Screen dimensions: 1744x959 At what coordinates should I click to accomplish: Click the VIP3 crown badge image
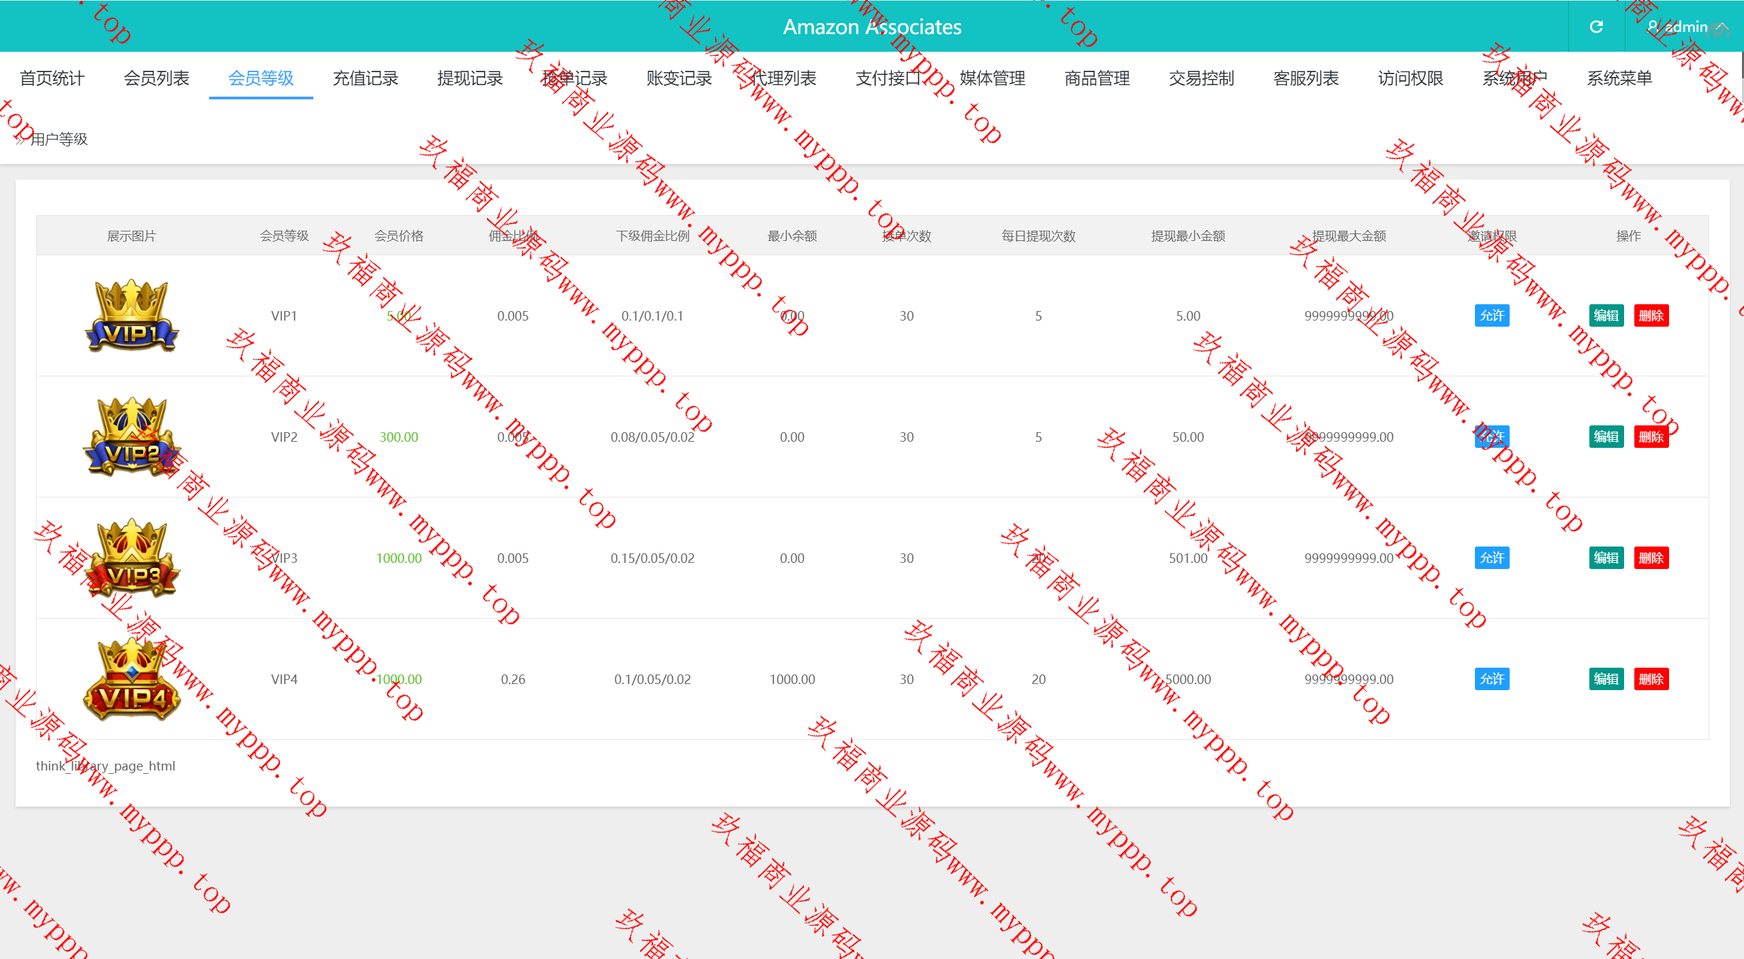(131, 558)
